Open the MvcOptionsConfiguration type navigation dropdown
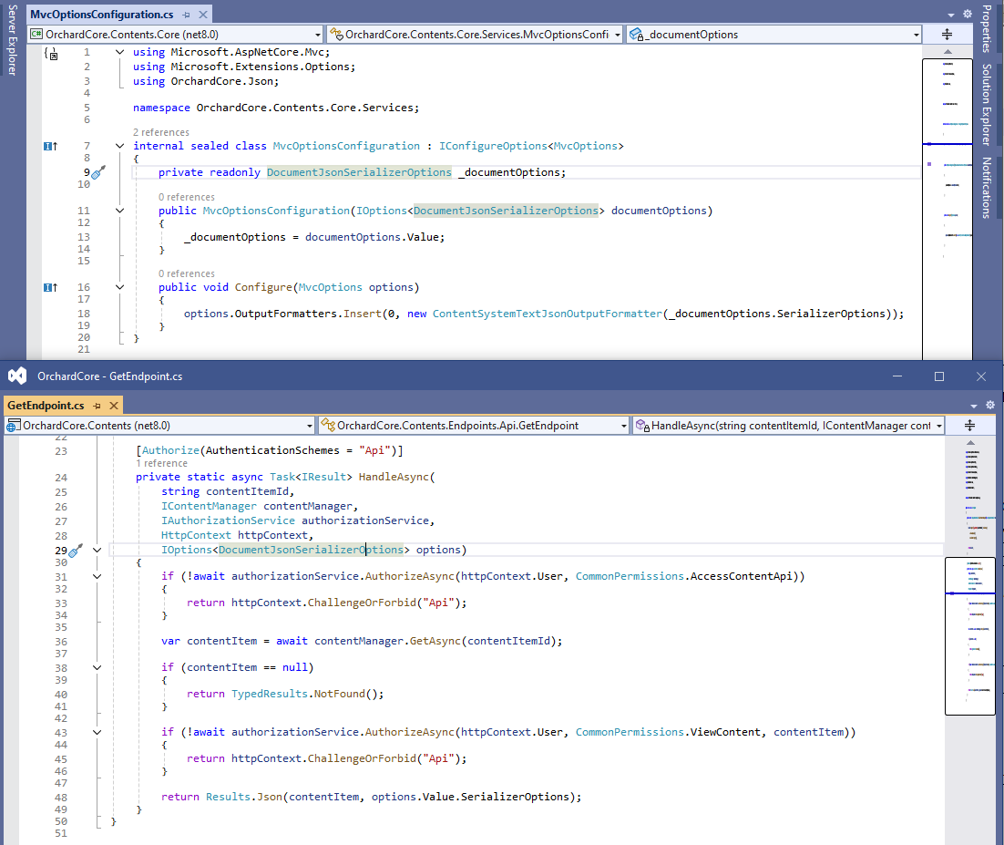 pos(475,35)
